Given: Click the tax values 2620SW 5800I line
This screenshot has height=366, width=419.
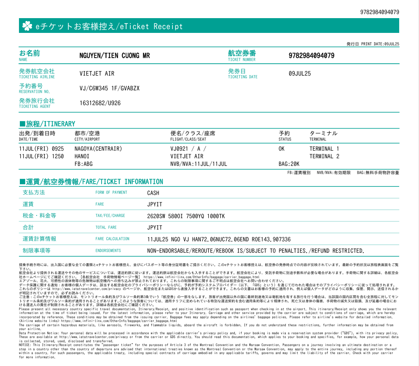Looking at the screenshot, I should [x=186, y=216].
